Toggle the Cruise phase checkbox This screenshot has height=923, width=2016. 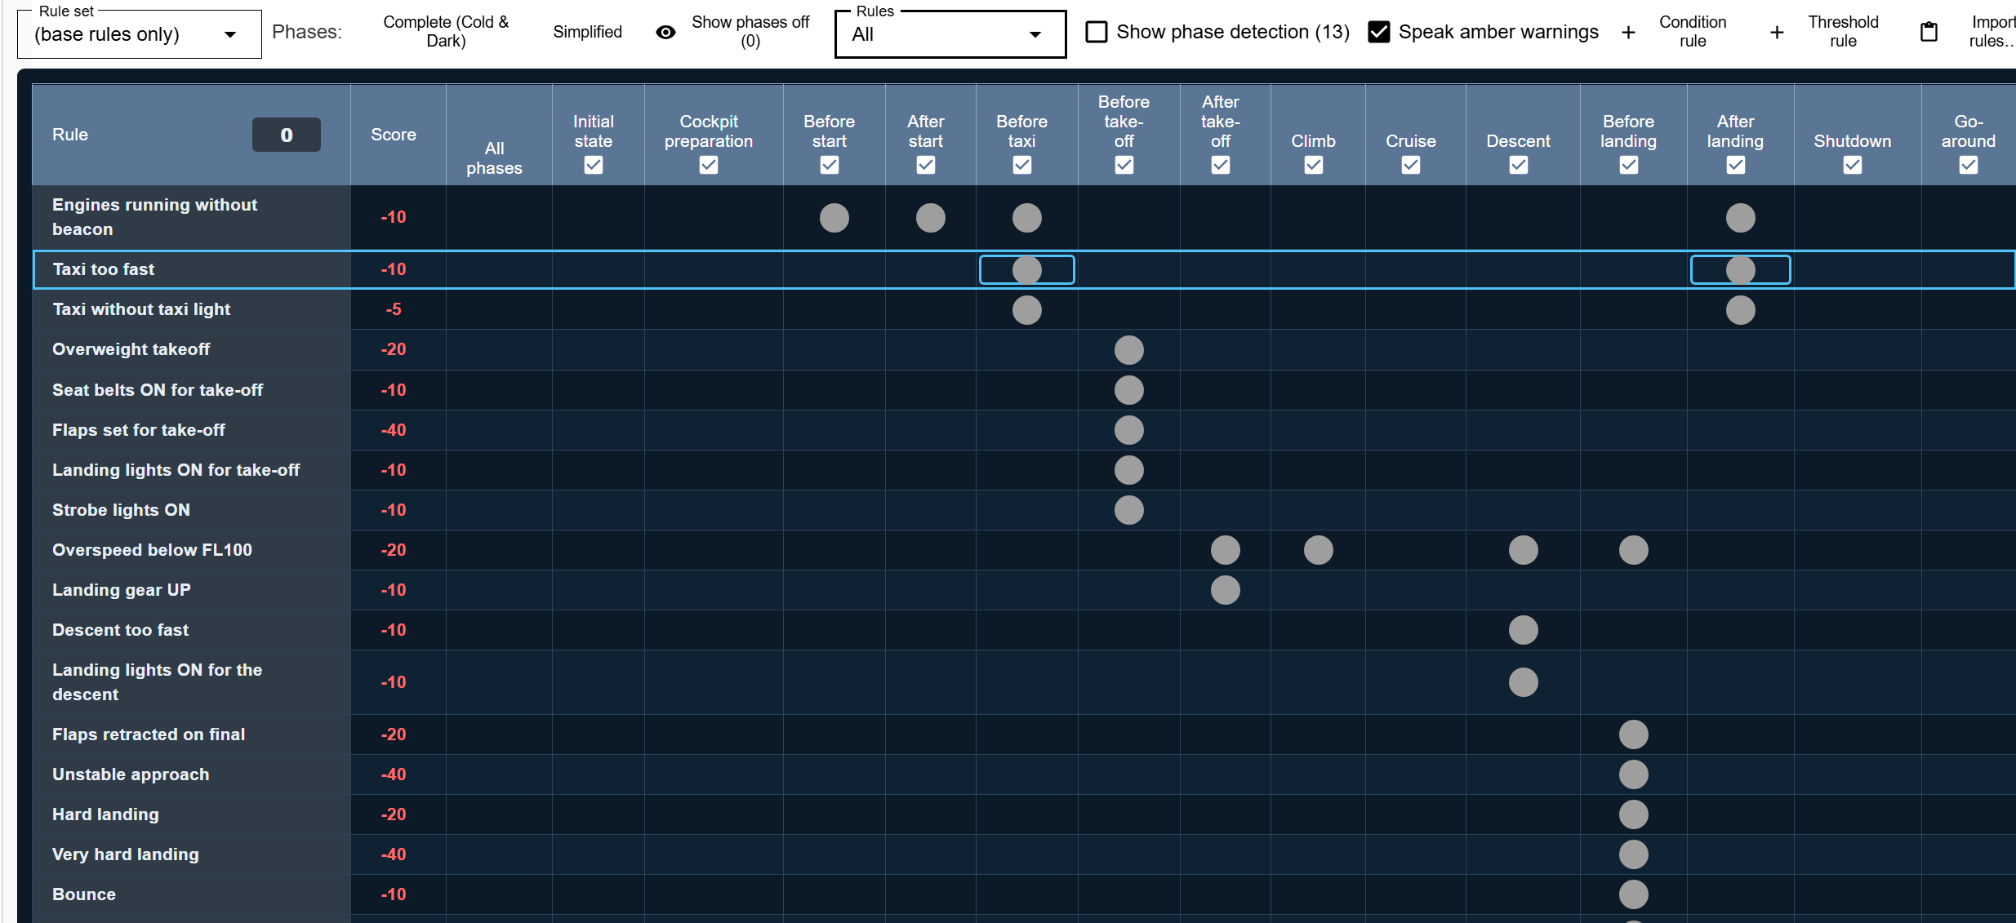click(1411, 165)
